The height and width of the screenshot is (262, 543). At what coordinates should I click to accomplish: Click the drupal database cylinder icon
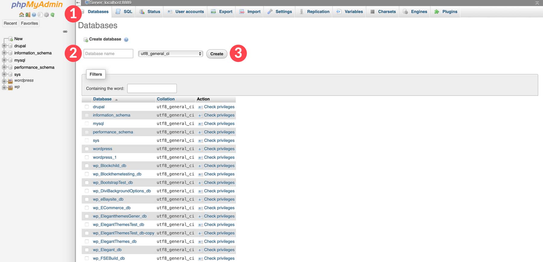pyautogui.click(x=11, y=46)
